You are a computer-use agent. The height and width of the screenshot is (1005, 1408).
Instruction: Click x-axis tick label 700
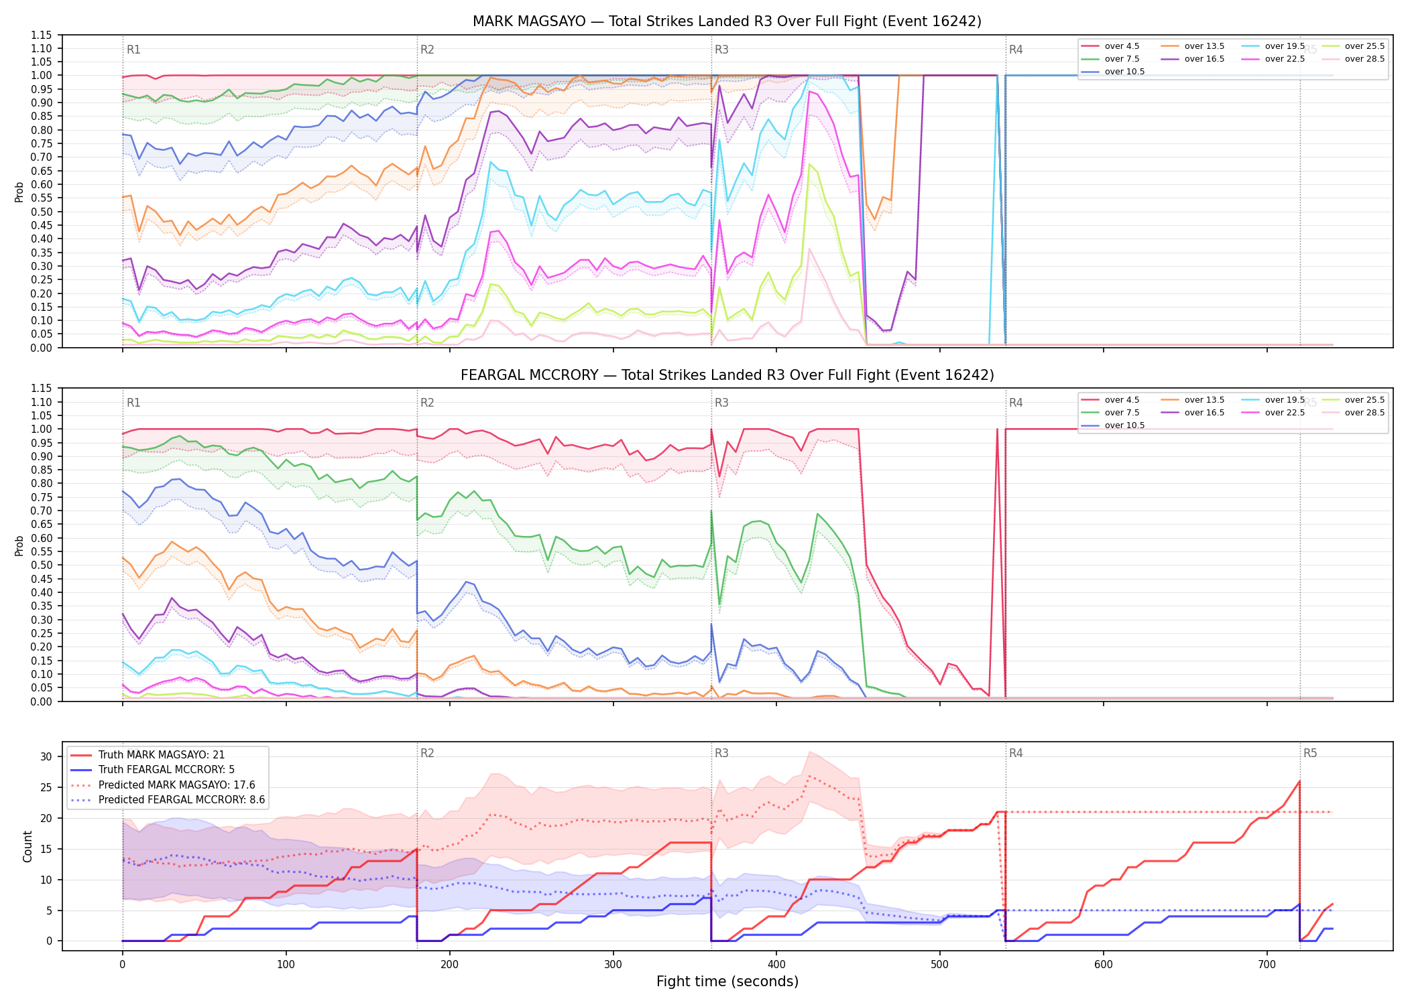pyautogui.click(x=1267, y=965)
